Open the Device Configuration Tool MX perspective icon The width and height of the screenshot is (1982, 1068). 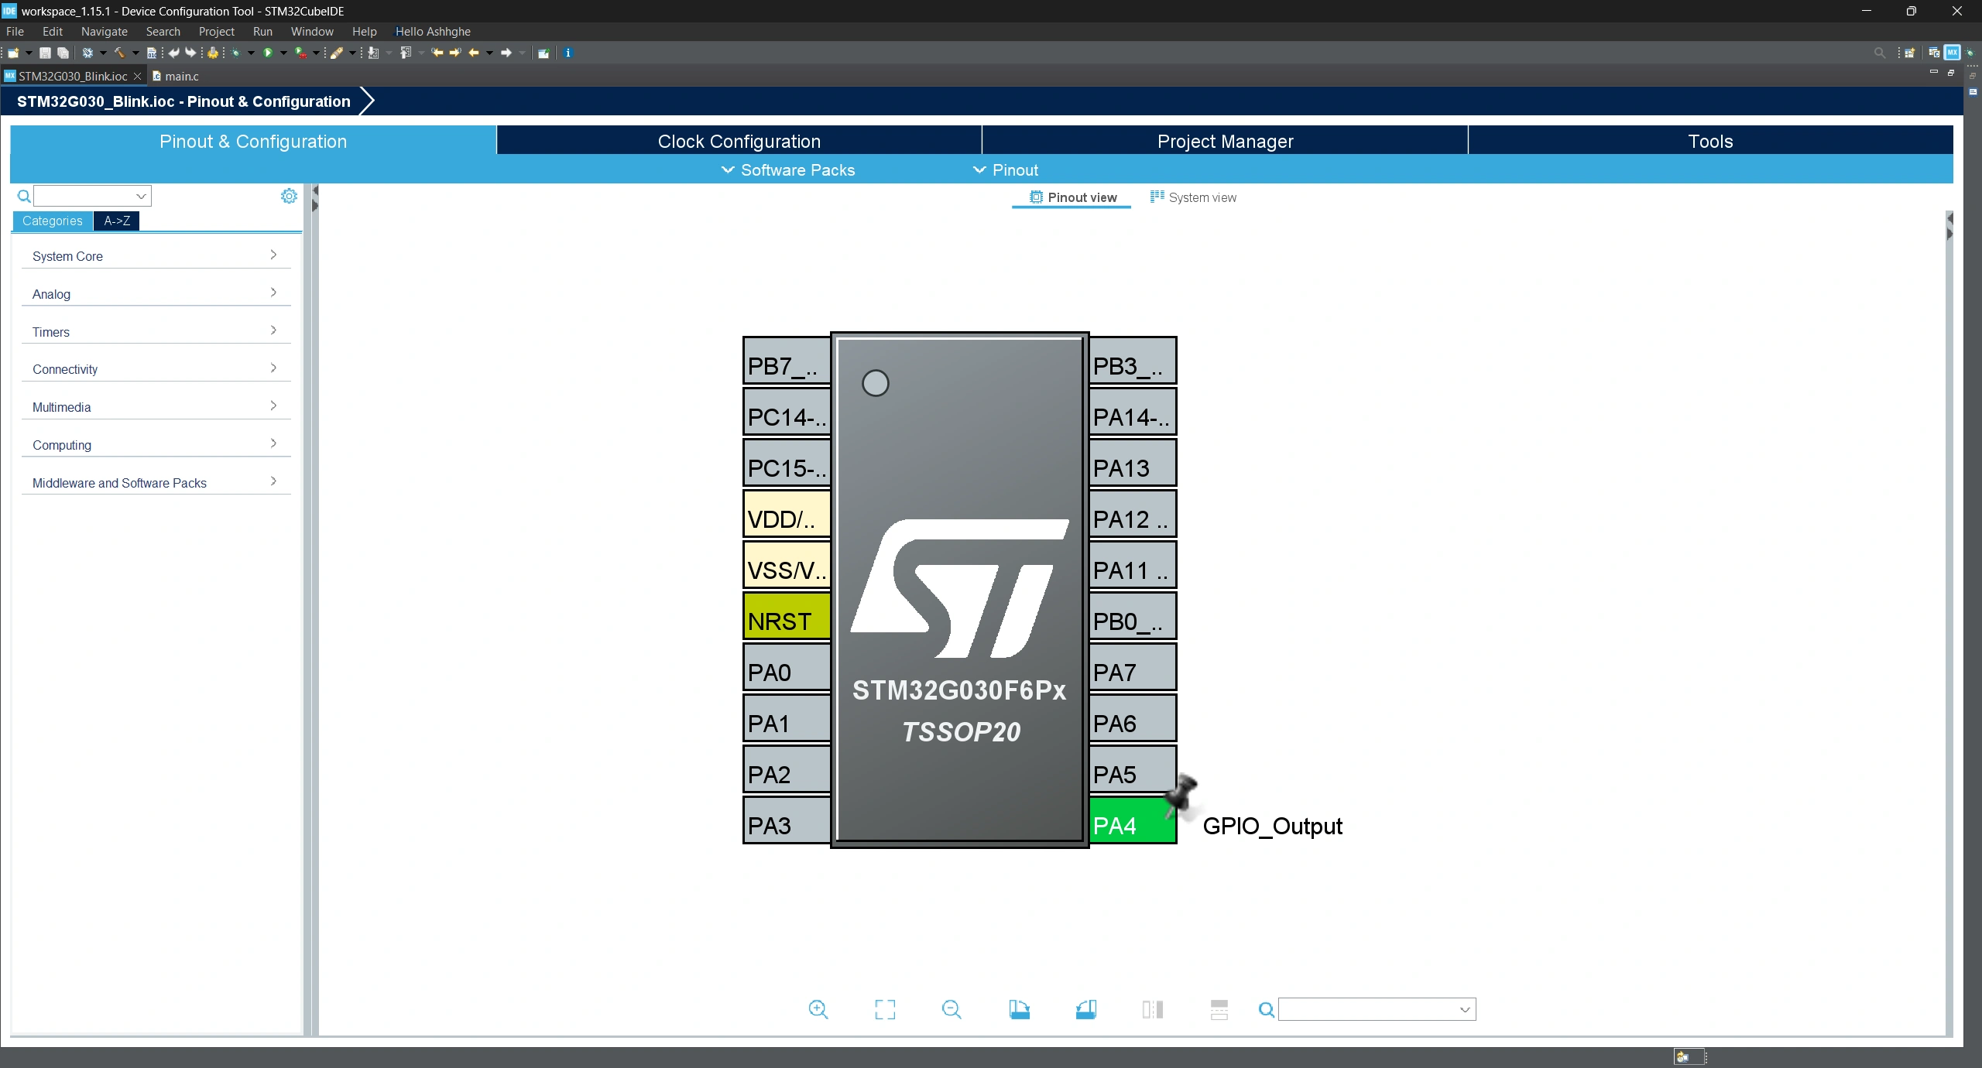[1953, 53]
